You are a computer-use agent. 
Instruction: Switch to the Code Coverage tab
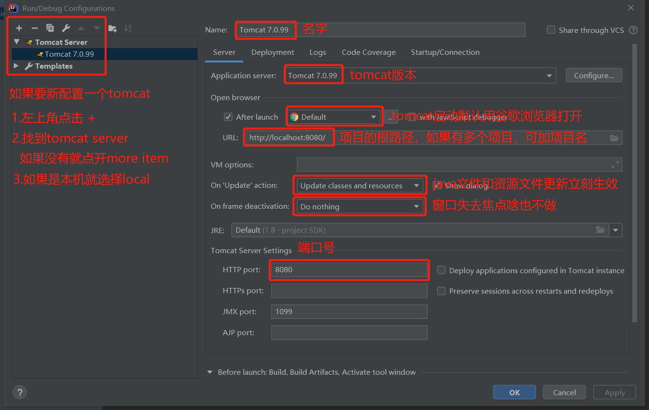coord(369,52)
